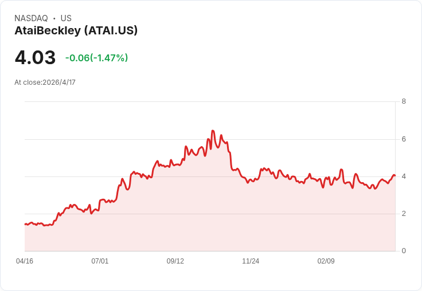Click the 0 label on price axis
This screenshot has width=422, height=291.
click(x=404, y=251)
